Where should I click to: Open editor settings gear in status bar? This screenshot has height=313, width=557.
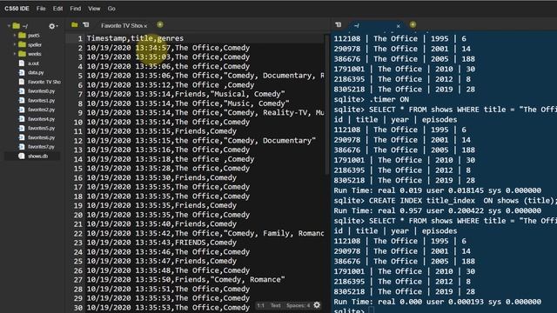pos(317,305)
